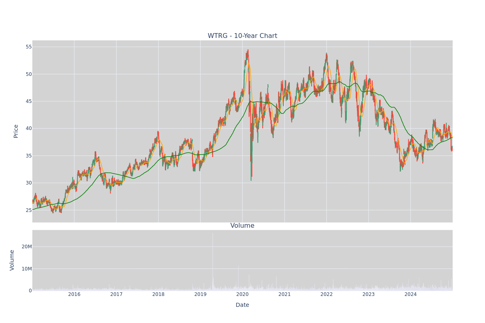Viewport: 485px width, 323px height.
Task: Click the "WTRG - 10-Year Chart" title
Action: tap(242, 36)
